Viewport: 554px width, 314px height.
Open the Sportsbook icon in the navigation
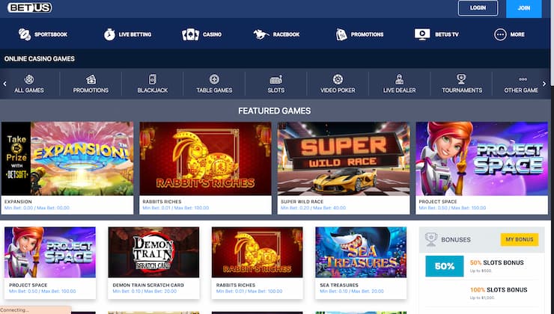point(25,34)
